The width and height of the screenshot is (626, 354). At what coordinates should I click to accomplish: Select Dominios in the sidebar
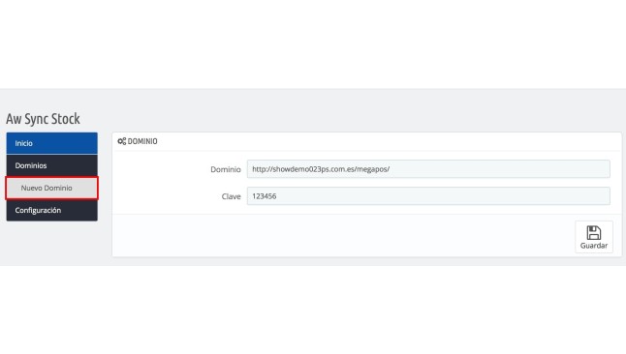point(52,165)
